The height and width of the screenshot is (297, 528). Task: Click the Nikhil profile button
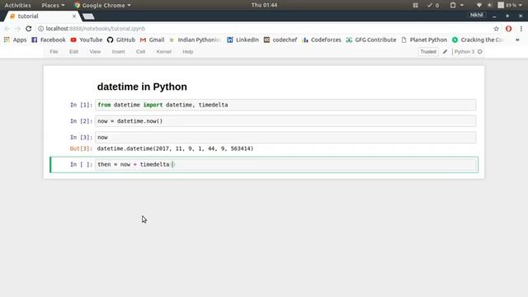[x=477, y=15]
